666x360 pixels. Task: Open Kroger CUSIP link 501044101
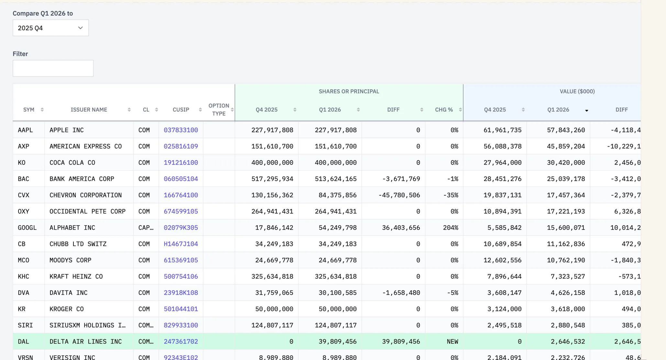[181, 309]
